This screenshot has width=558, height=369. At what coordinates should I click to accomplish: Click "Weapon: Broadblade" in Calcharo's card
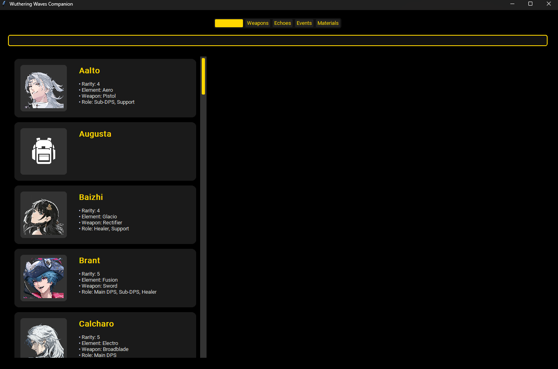[104, 349]
